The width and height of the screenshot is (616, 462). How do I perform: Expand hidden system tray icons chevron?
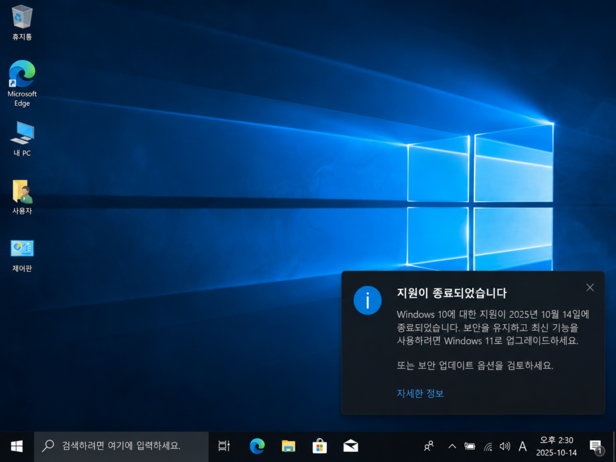452,446
